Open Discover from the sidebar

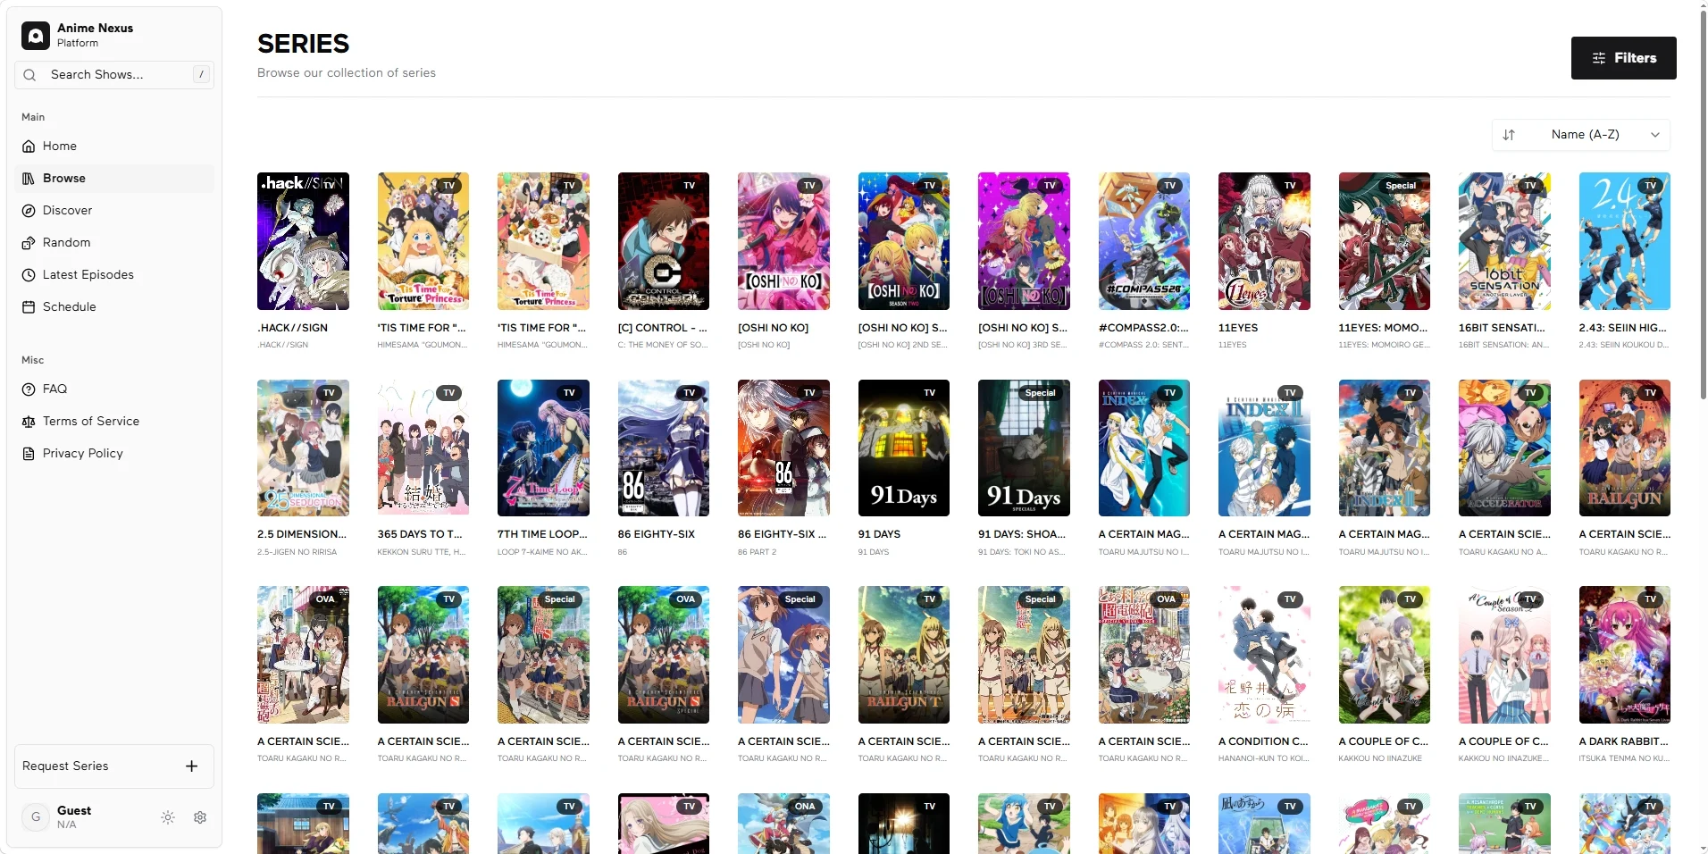pos(114,211)
